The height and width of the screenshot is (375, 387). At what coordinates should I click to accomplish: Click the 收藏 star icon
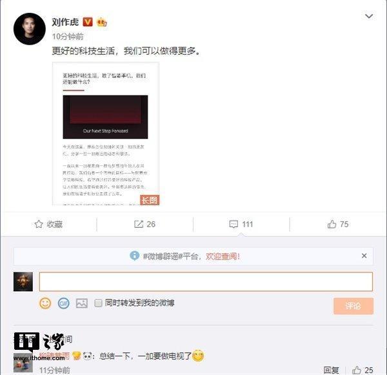pos(39,224)
